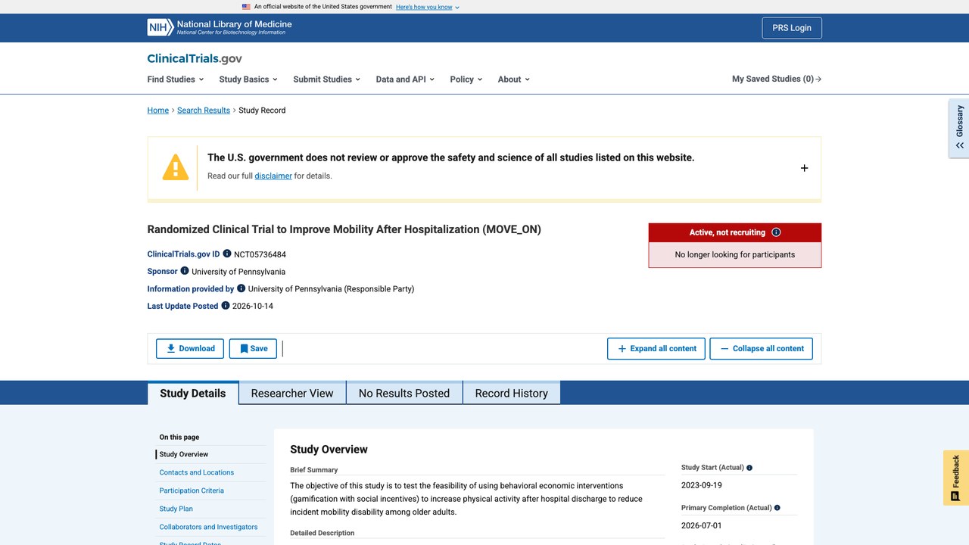Click Expand all content button

tap(656, 348)
